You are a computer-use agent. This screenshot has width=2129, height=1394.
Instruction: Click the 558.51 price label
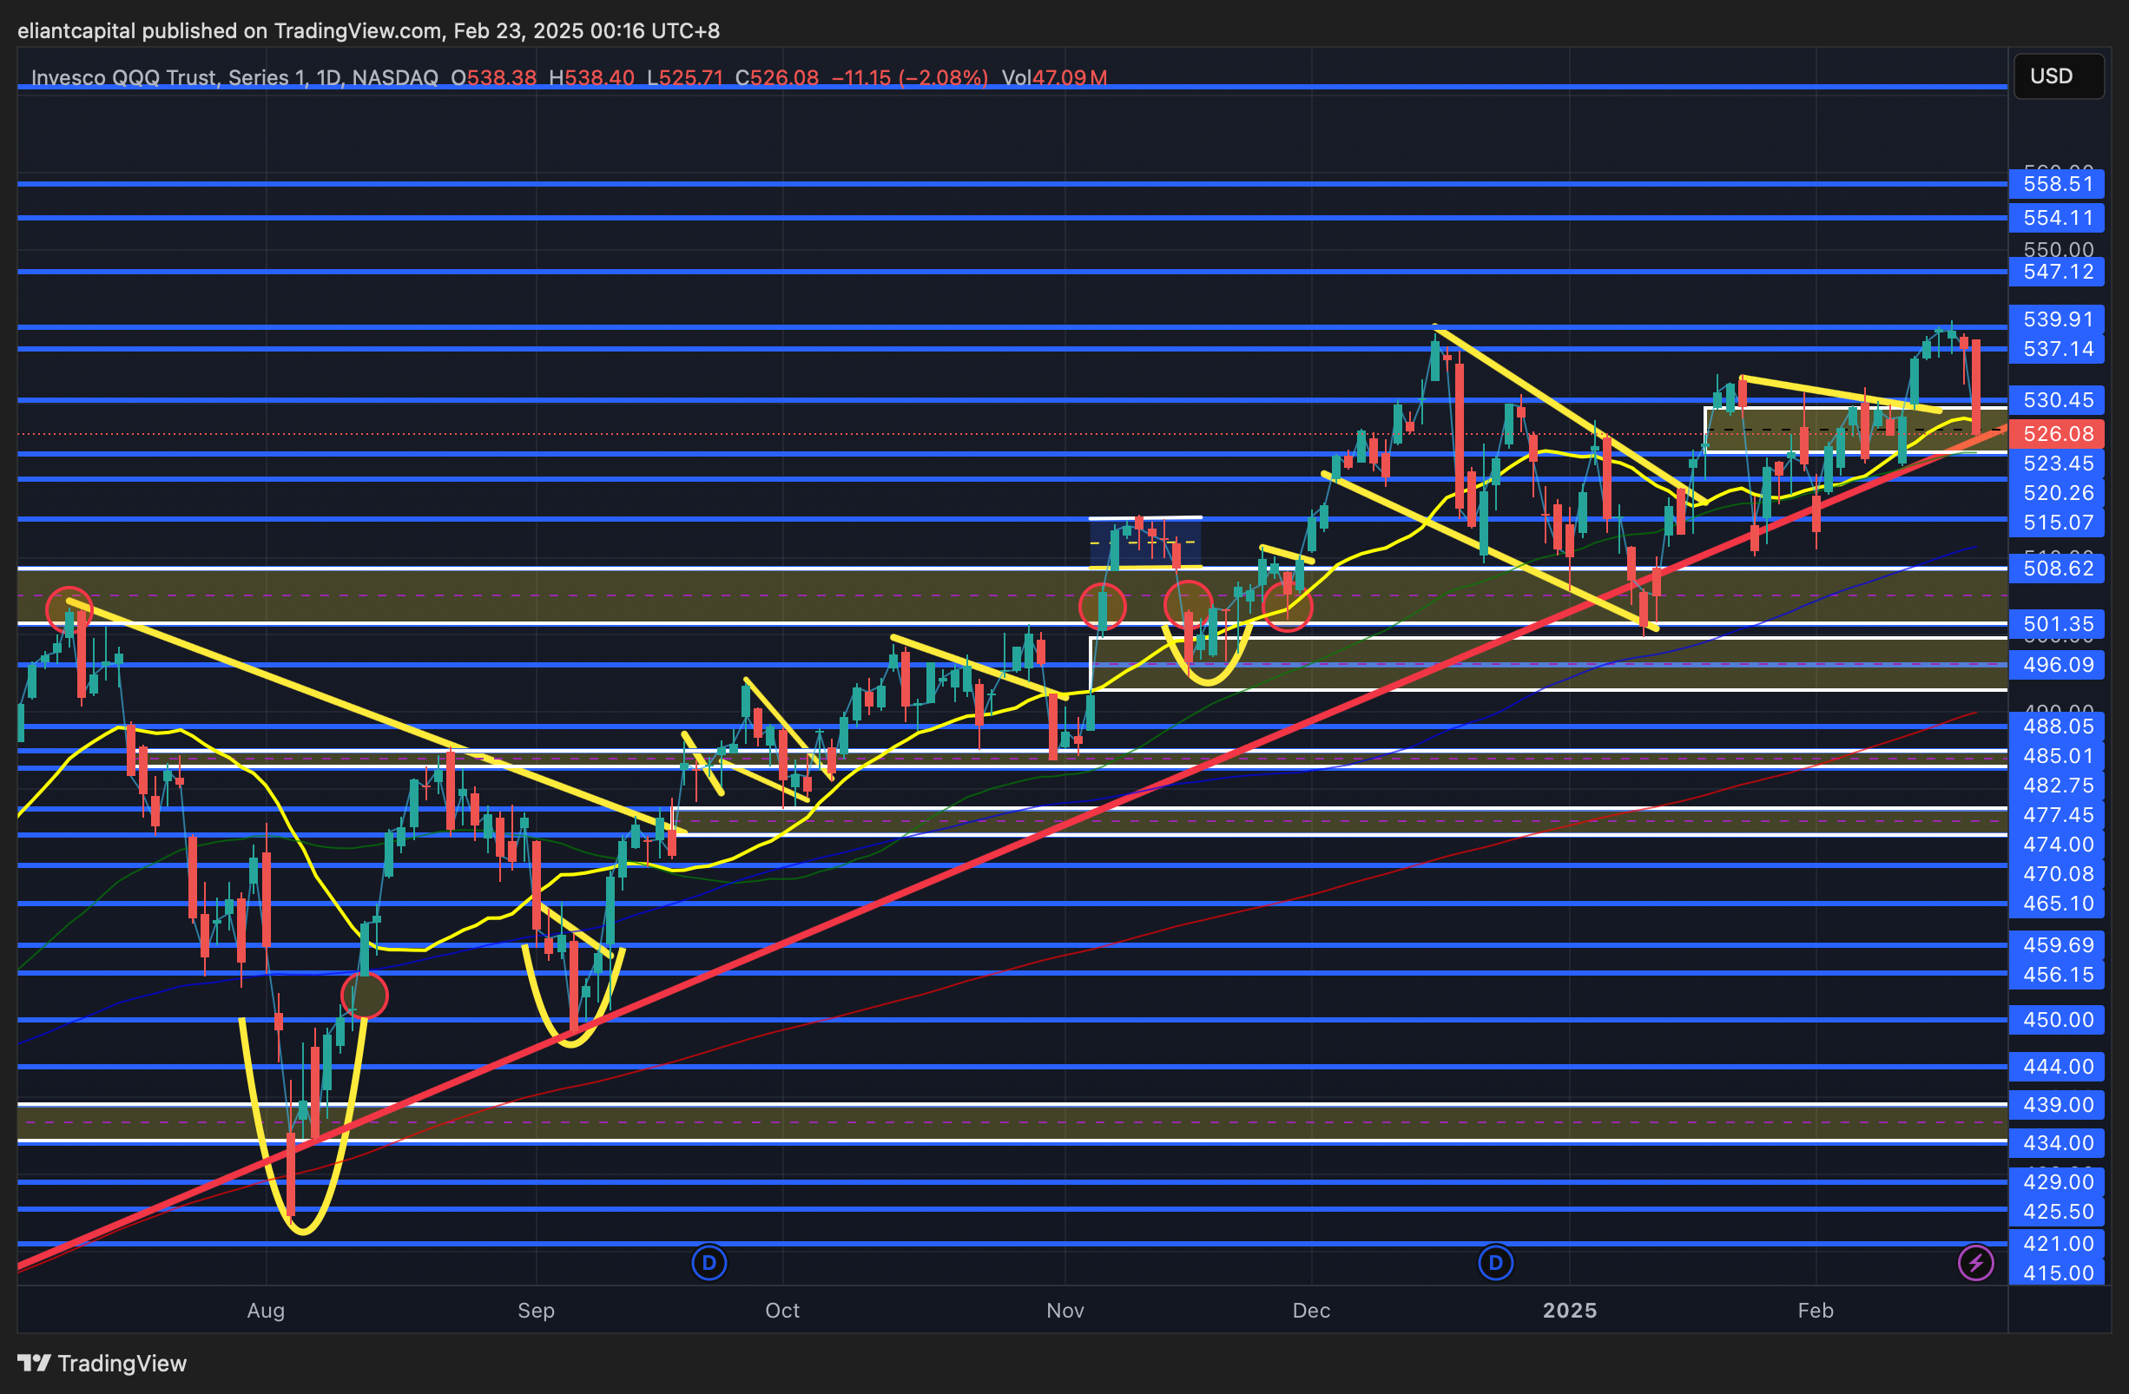coord(2058,184)
